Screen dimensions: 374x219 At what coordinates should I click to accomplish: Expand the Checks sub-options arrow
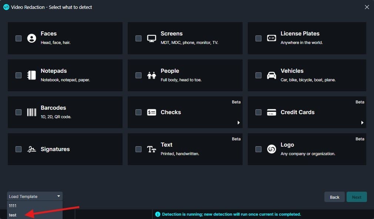238,123
